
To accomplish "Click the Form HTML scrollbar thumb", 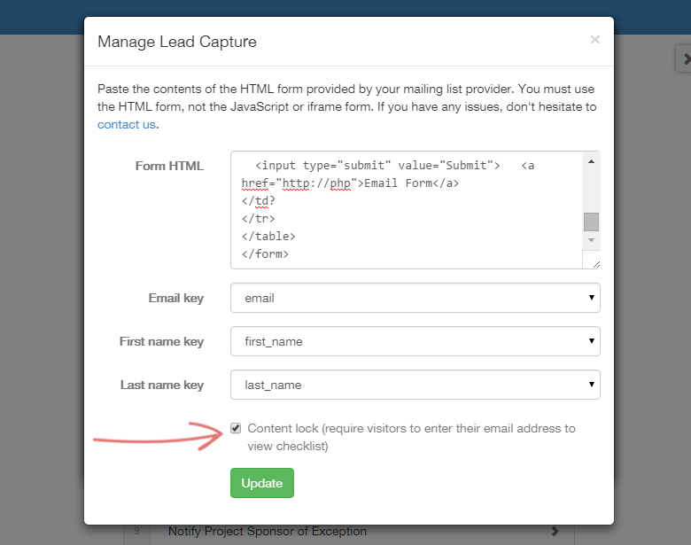I will [591, 222].
